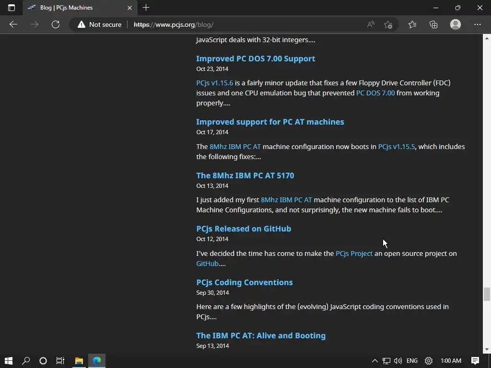Viewport: 491px width, 368px height.
Task: Follow the GitHub inline link
Action: (x=207, y=264)
